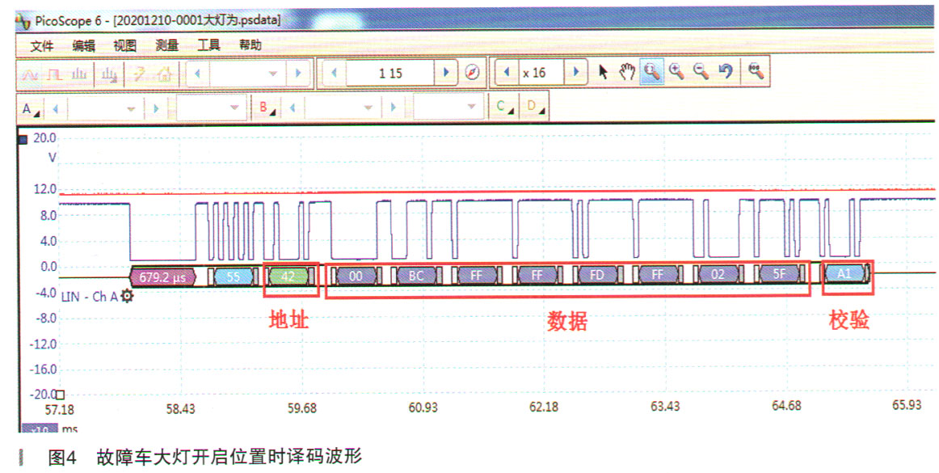Click the LIN - Ch A label

point(90,296)
